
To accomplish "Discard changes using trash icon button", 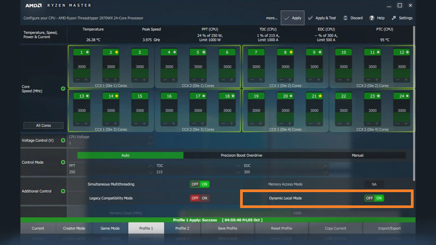I will 353,18.
